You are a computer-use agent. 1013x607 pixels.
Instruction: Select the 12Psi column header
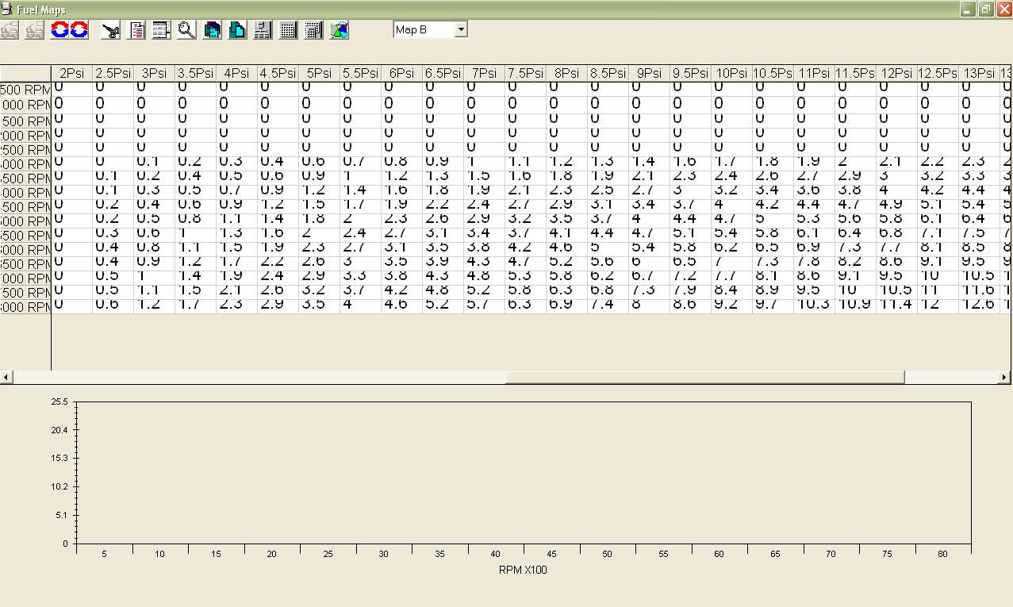[x=897, y=73]
